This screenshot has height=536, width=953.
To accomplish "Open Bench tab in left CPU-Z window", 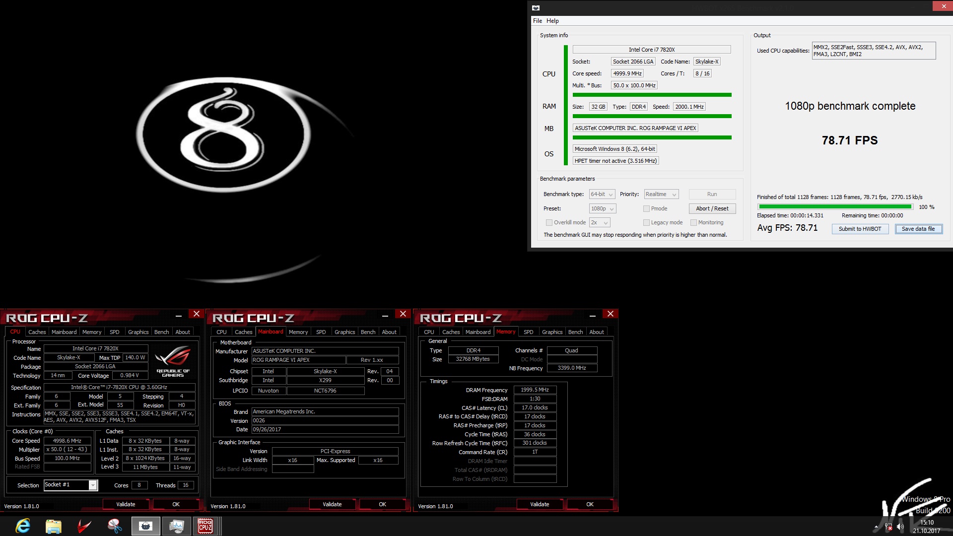I will (161, 332).
